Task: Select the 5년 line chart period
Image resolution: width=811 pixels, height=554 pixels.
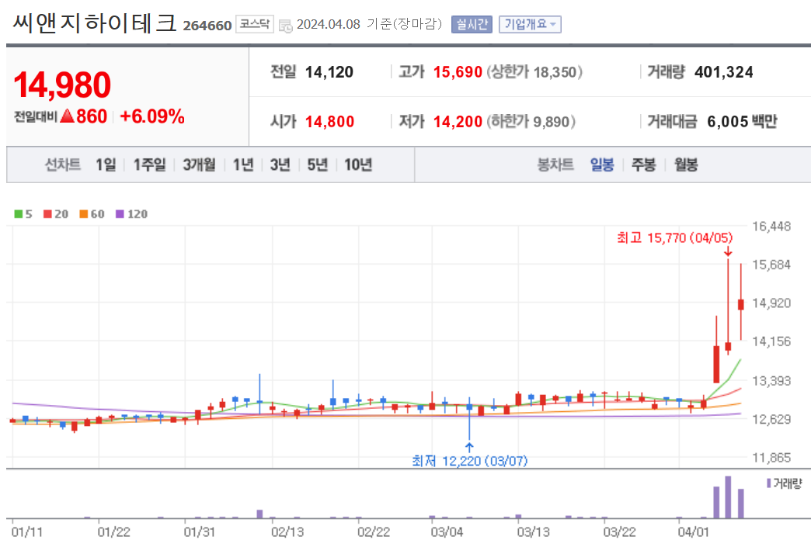Action: [x=318, y=164]
